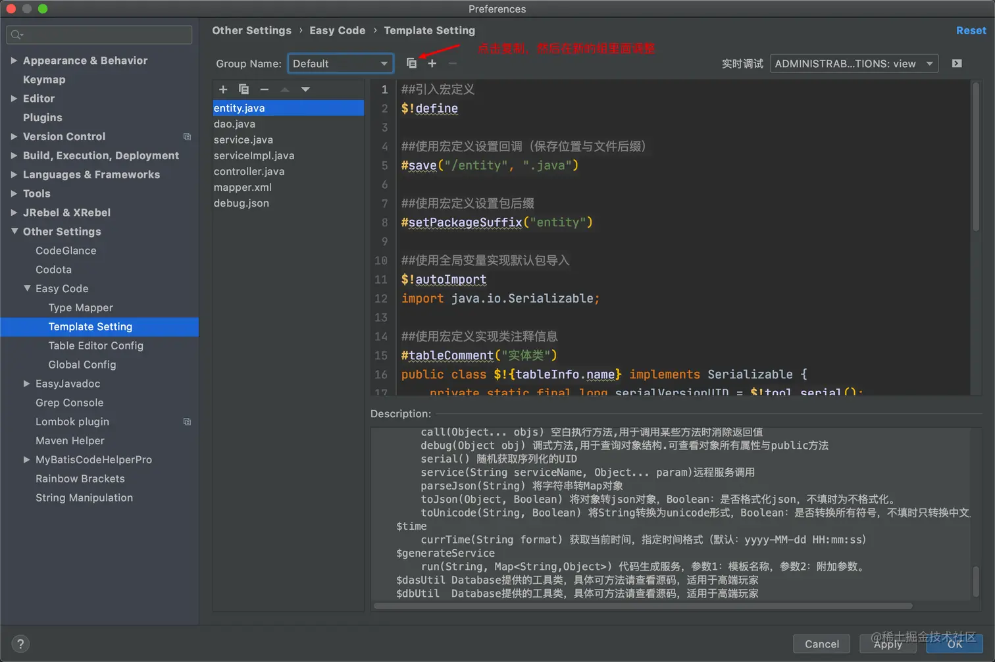The height and width of the screenshot is (662, 995).
Task: Click the Reset link
Action: pos(971,30)
